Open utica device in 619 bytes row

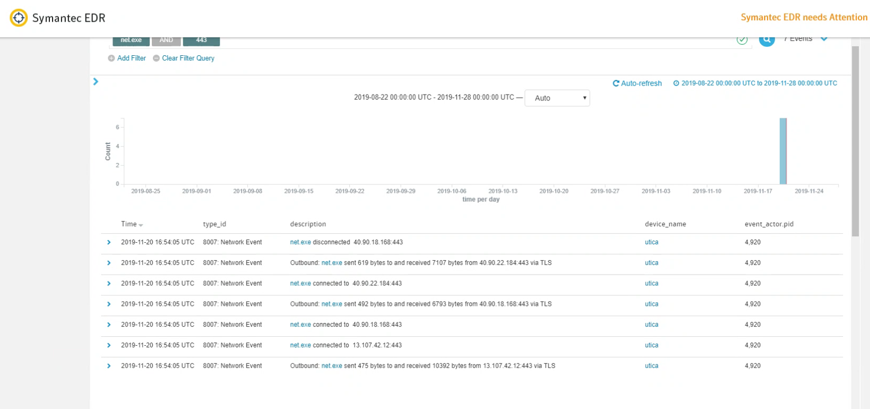coord(651,263)
